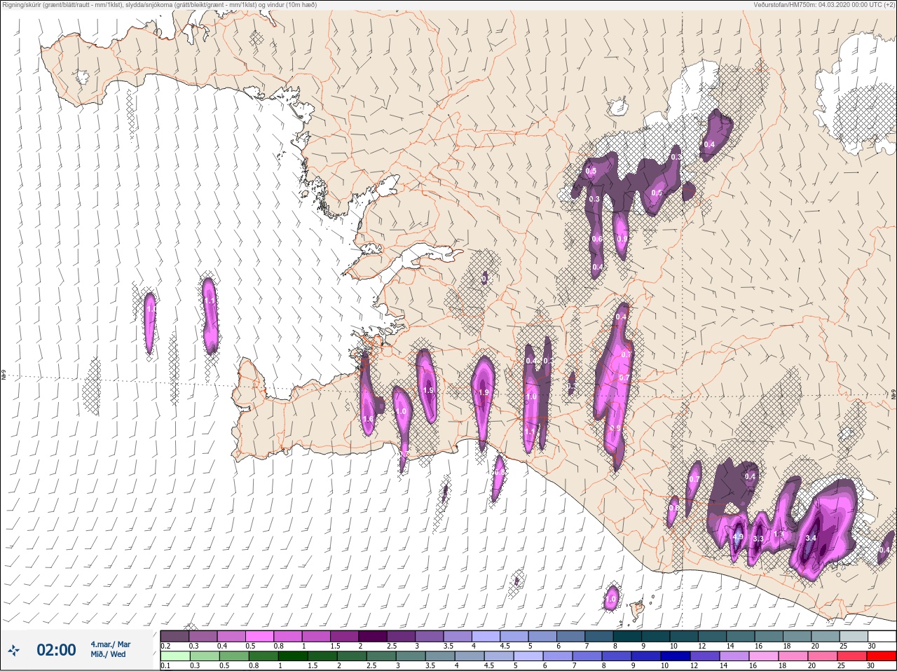Pick the dark plum 0.2 swatch, top legend
The height and width of the screenshot is (671, 897).
click(174, 636)
